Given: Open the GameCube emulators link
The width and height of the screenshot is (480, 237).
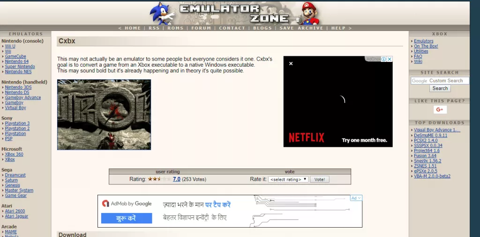Looking at the screenshot, I should tap(15, 56).
